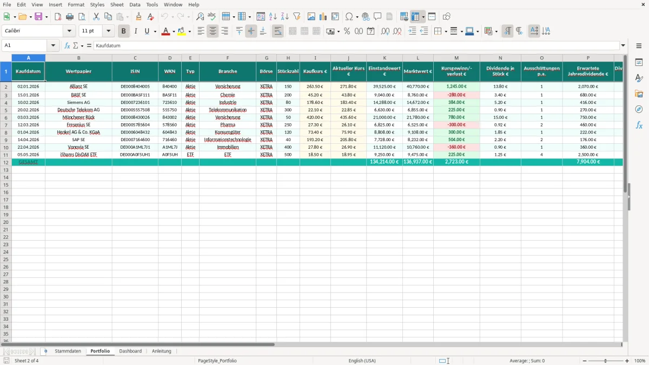Open the sidebar Navigator

point(639,109)
